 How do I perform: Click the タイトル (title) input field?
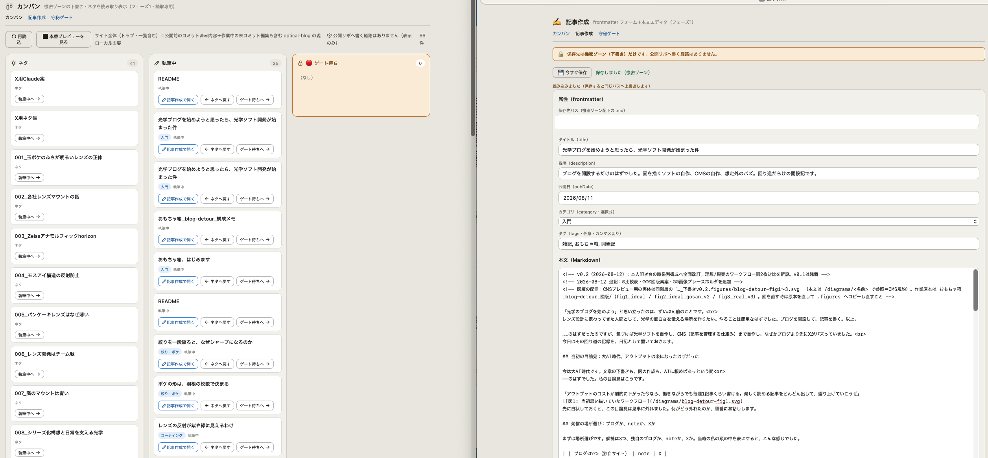coord(769,150)
